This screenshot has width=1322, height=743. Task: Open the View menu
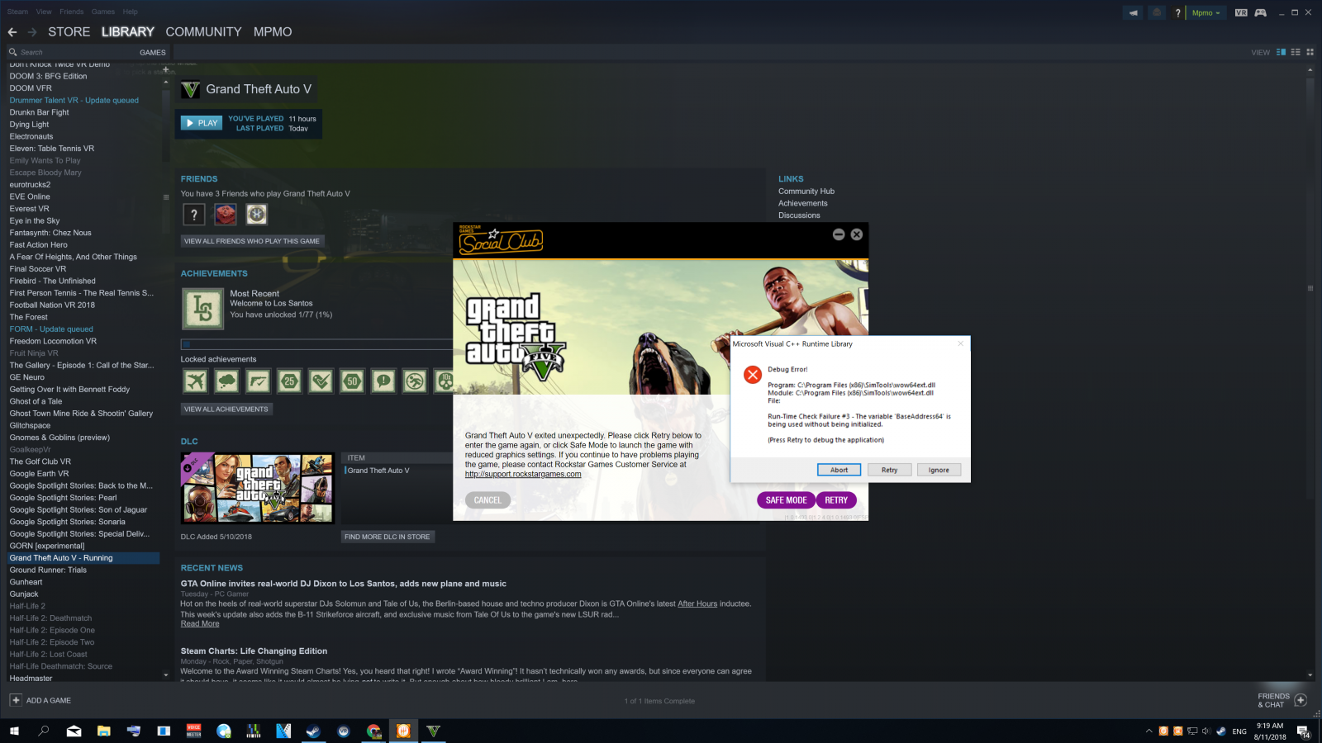click(x=44, y=12)
